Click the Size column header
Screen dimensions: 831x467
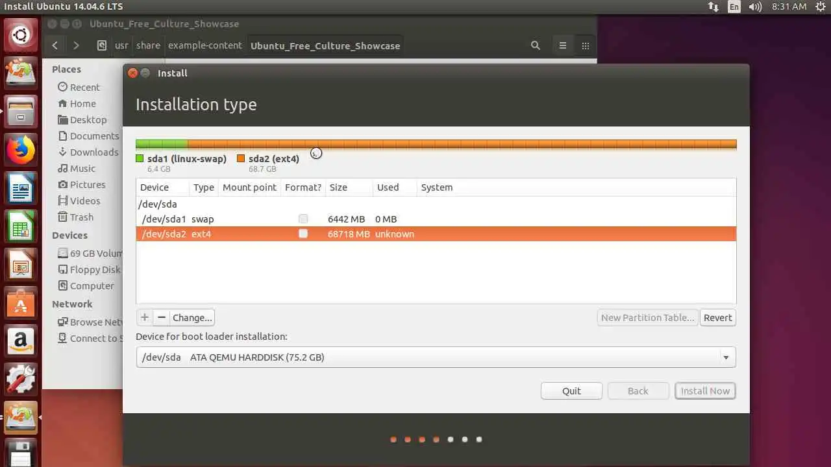[x=349, y=187]
